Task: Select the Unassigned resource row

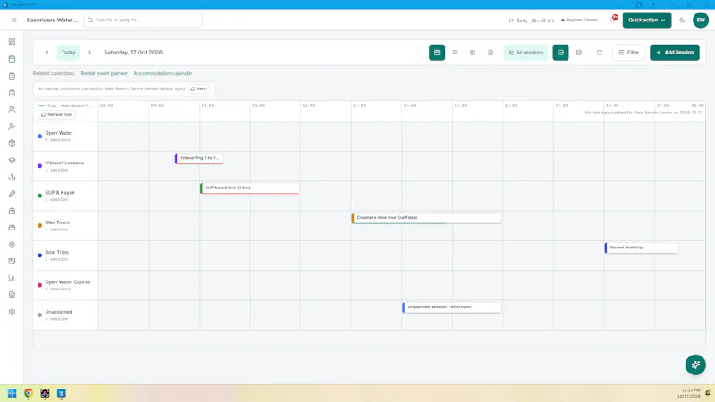Action: point(65,315)
